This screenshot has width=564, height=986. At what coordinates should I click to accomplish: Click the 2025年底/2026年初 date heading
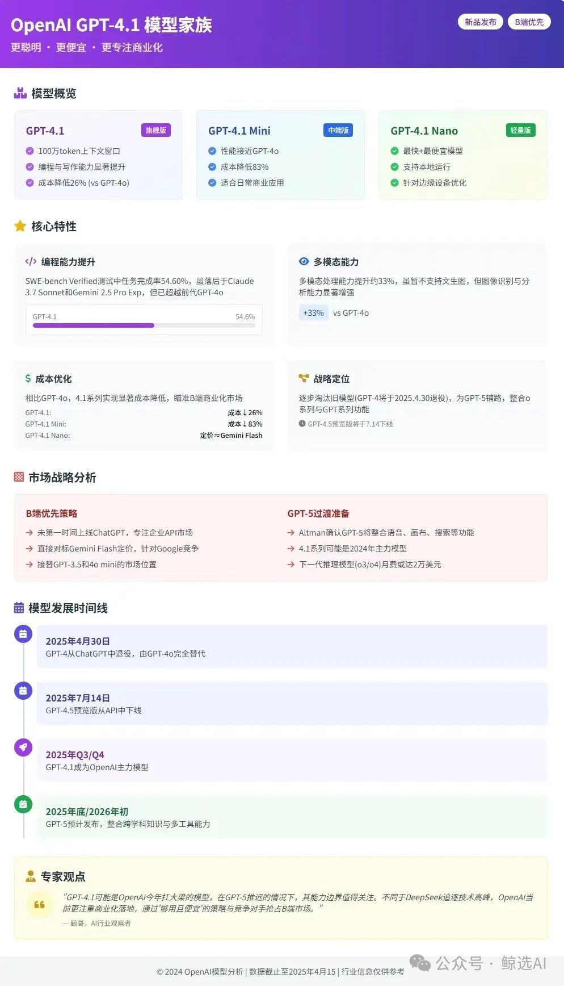coord(87,812)
